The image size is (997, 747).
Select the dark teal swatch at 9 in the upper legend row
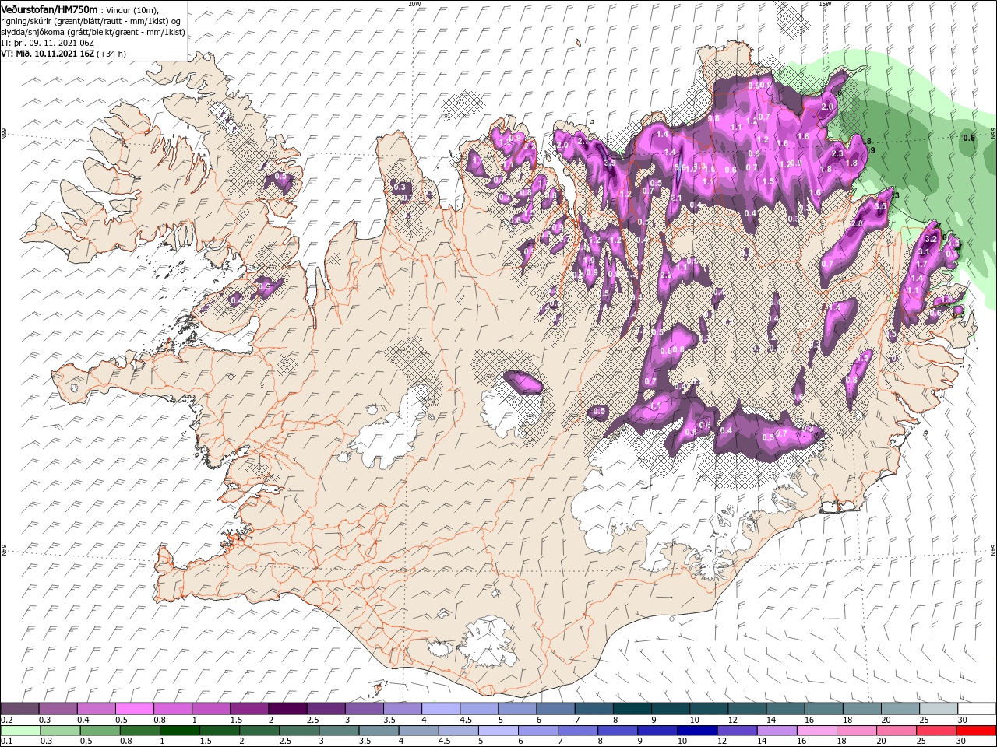671,709
